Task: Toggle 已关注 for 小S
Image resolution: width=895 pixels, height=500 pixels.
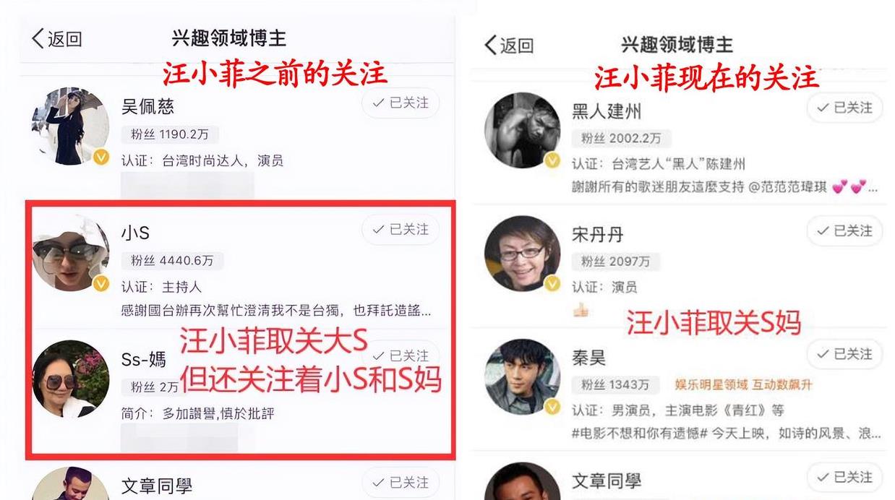Action: 401,229
